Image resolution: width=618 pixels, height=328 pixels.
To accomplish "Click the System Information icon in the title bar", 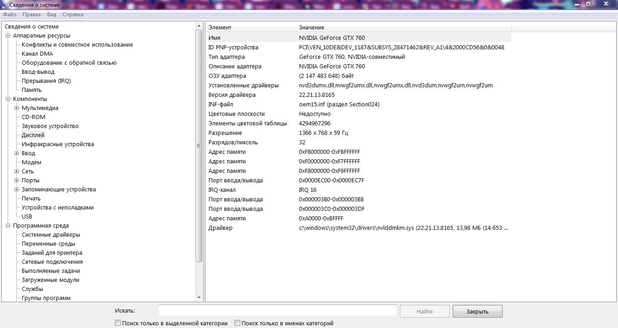I will point(4,5).
